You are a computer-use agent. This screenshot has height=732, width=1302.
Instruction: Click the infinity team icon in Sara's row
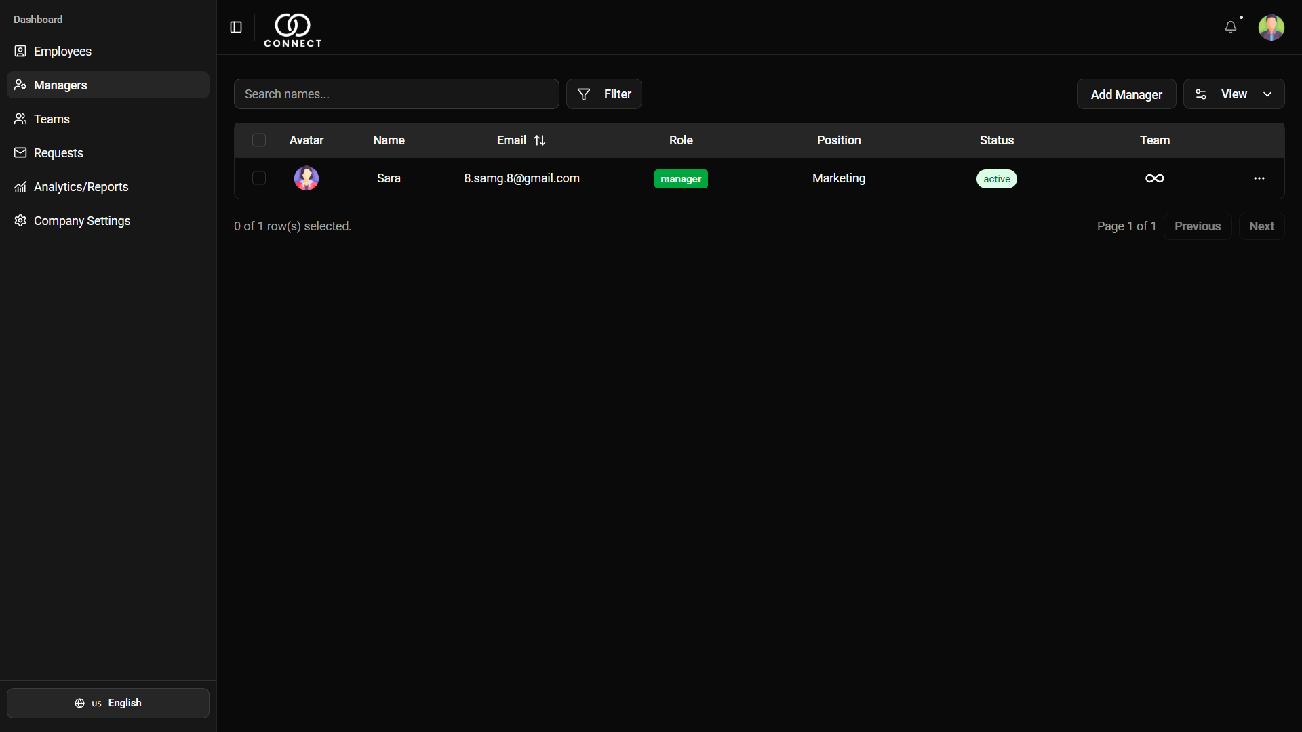pyautogui.click(x=1154, y=178)
